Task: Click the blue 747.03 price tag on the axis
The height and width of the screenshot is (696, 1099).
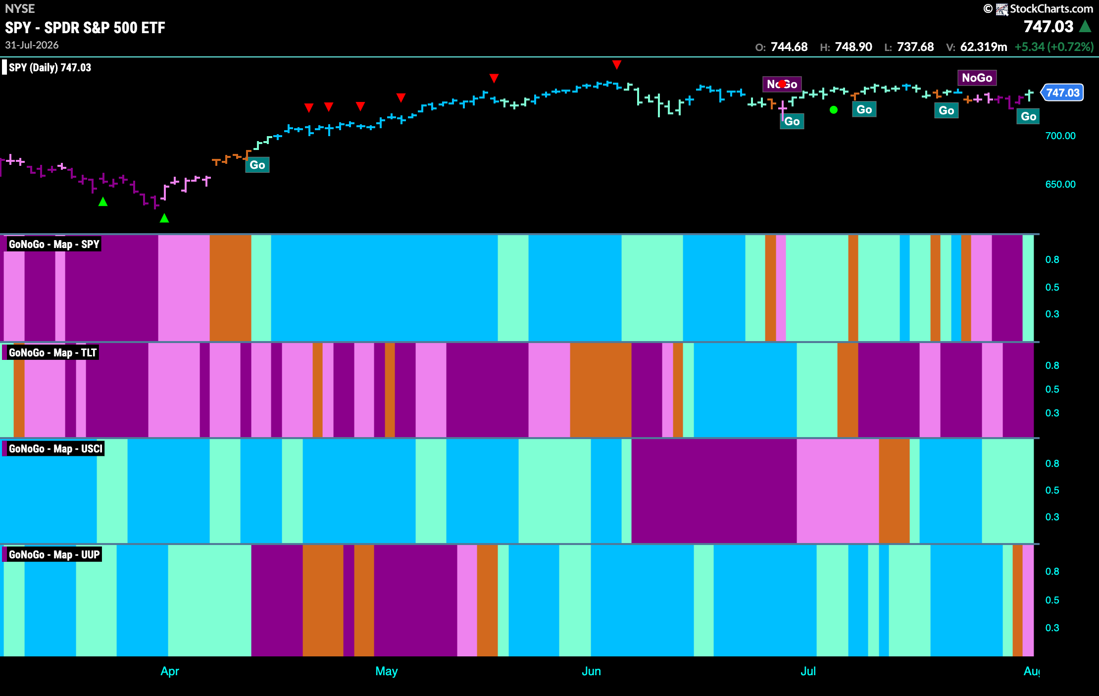Action: (x=1062, y=93)
